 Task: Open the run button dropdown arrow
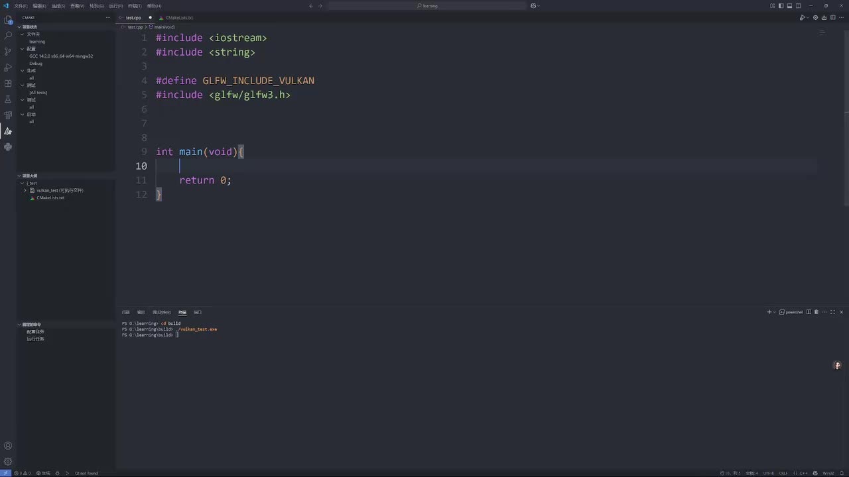point(807,18)
